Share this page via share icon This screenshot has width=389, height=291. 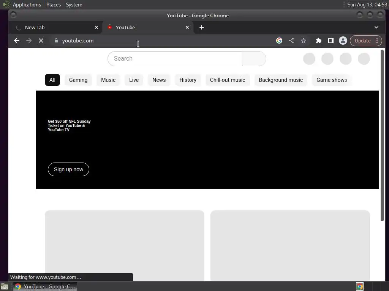291,41
